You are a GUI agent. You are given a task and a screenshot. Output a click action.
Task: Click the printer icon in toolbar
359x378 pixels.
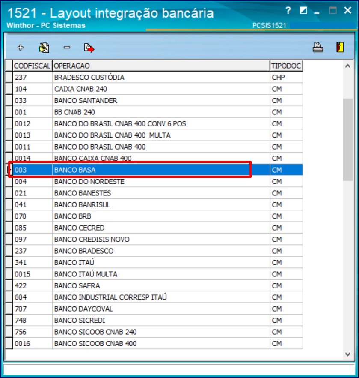(x=317, y=47)
